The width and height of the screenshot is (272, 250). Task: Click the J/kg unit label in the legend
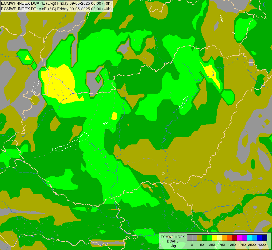click(x=173, y=246)
